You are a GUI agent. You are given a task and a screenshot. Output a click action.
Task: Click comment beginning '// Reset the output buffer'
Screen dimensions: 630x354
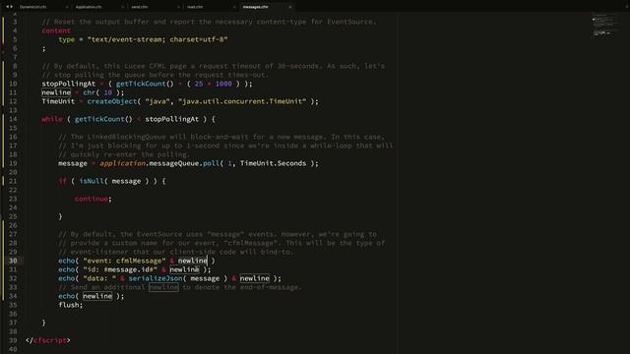[209, 22]
